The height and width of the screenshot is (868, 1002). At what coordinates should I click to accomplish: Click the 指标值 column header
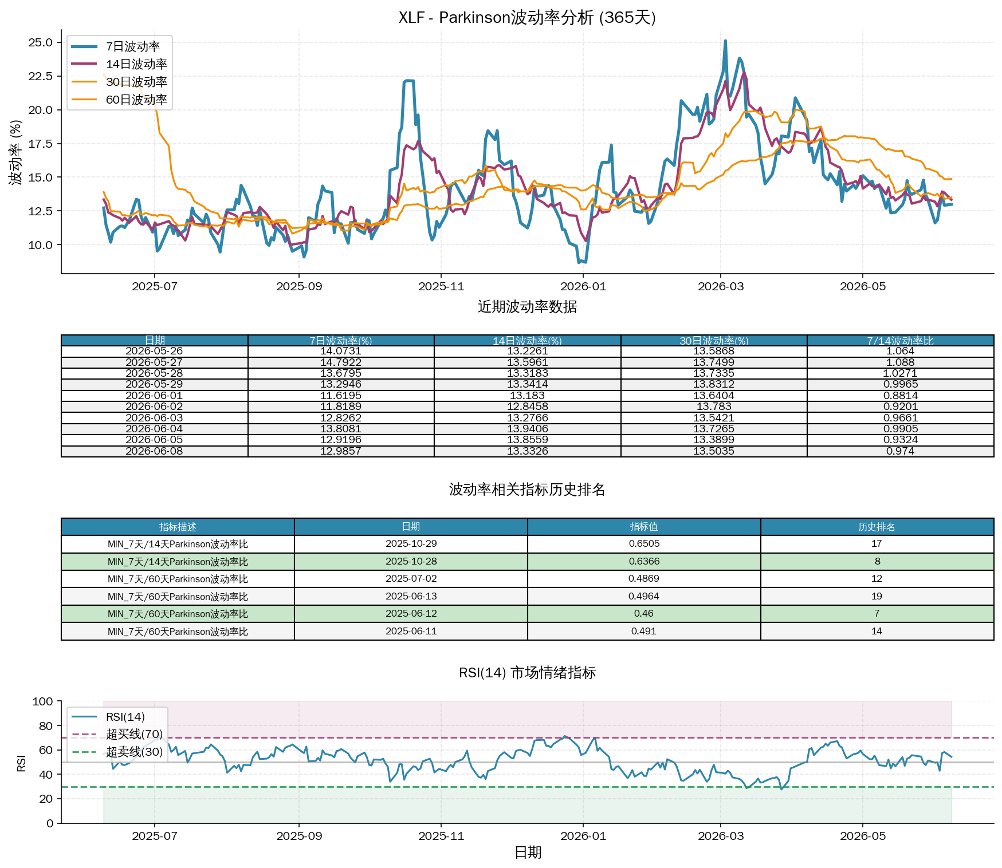click(x=644, y=527)
